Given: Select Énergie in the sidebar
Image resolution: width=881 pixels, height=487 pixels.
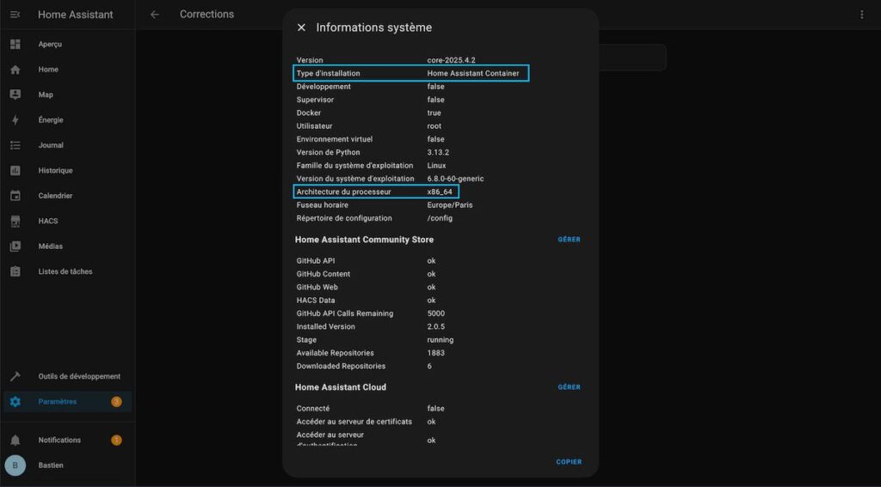Looking at the screenshot, I should (51, 120).
